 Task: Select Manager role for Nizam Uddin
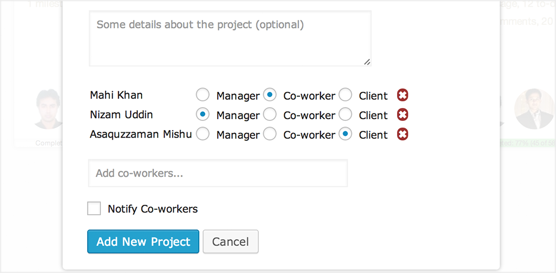(203, 114)
